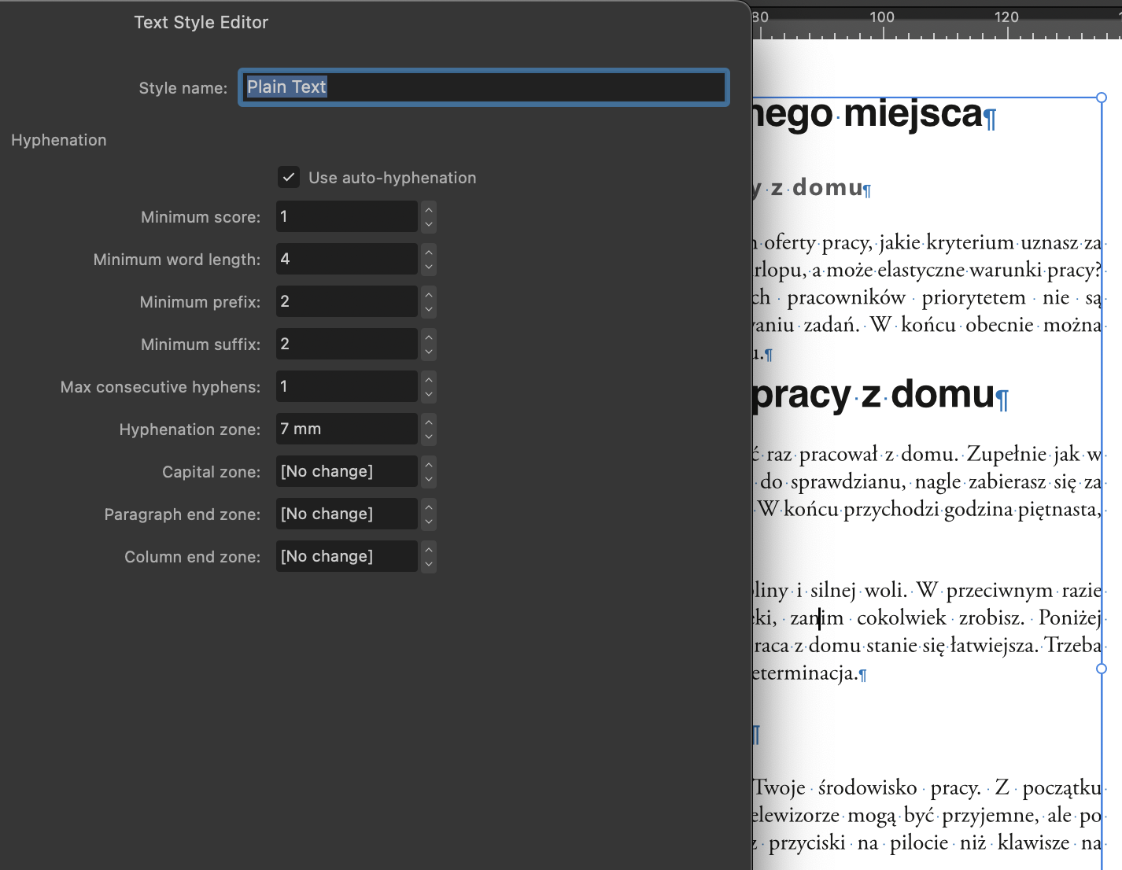
Task: Click the Style name input field
Action: pos(484,87)
